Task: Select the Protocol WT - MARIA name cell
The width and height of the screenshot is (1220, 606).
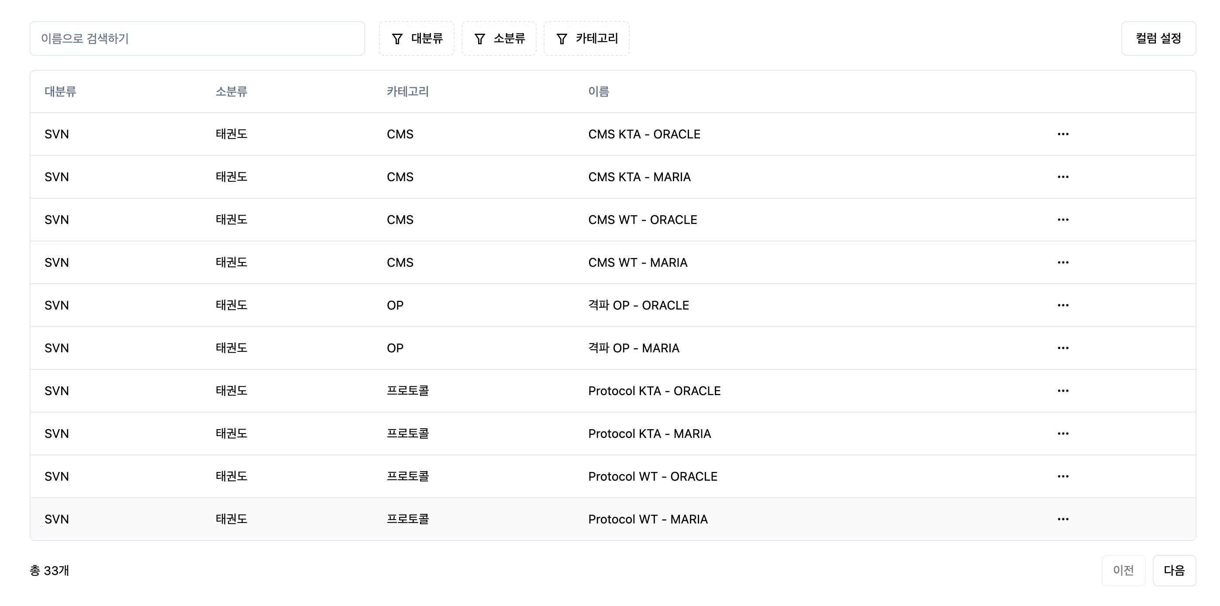Action: [x=648, y=519]
